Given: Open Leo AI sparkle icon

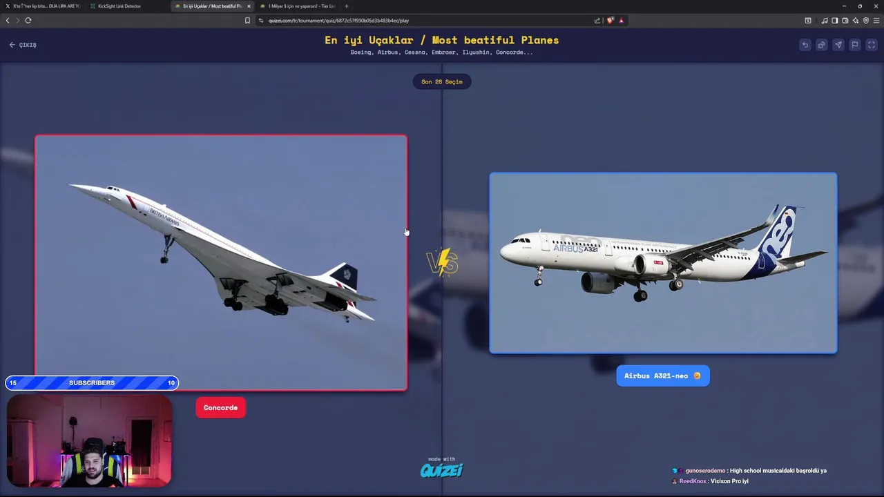Looking at the screenshot, I should tap(856, 21).
